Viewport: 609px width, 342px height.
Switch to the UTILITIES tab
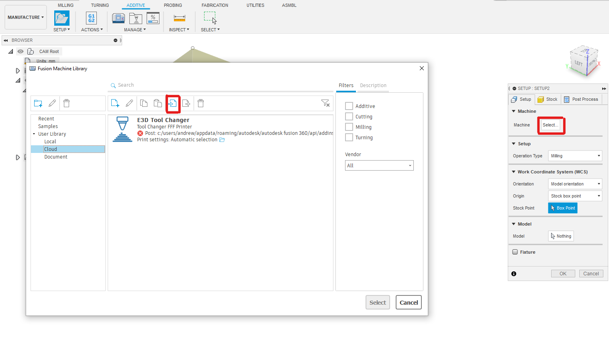pyautogui.click(x=255, y=5)
